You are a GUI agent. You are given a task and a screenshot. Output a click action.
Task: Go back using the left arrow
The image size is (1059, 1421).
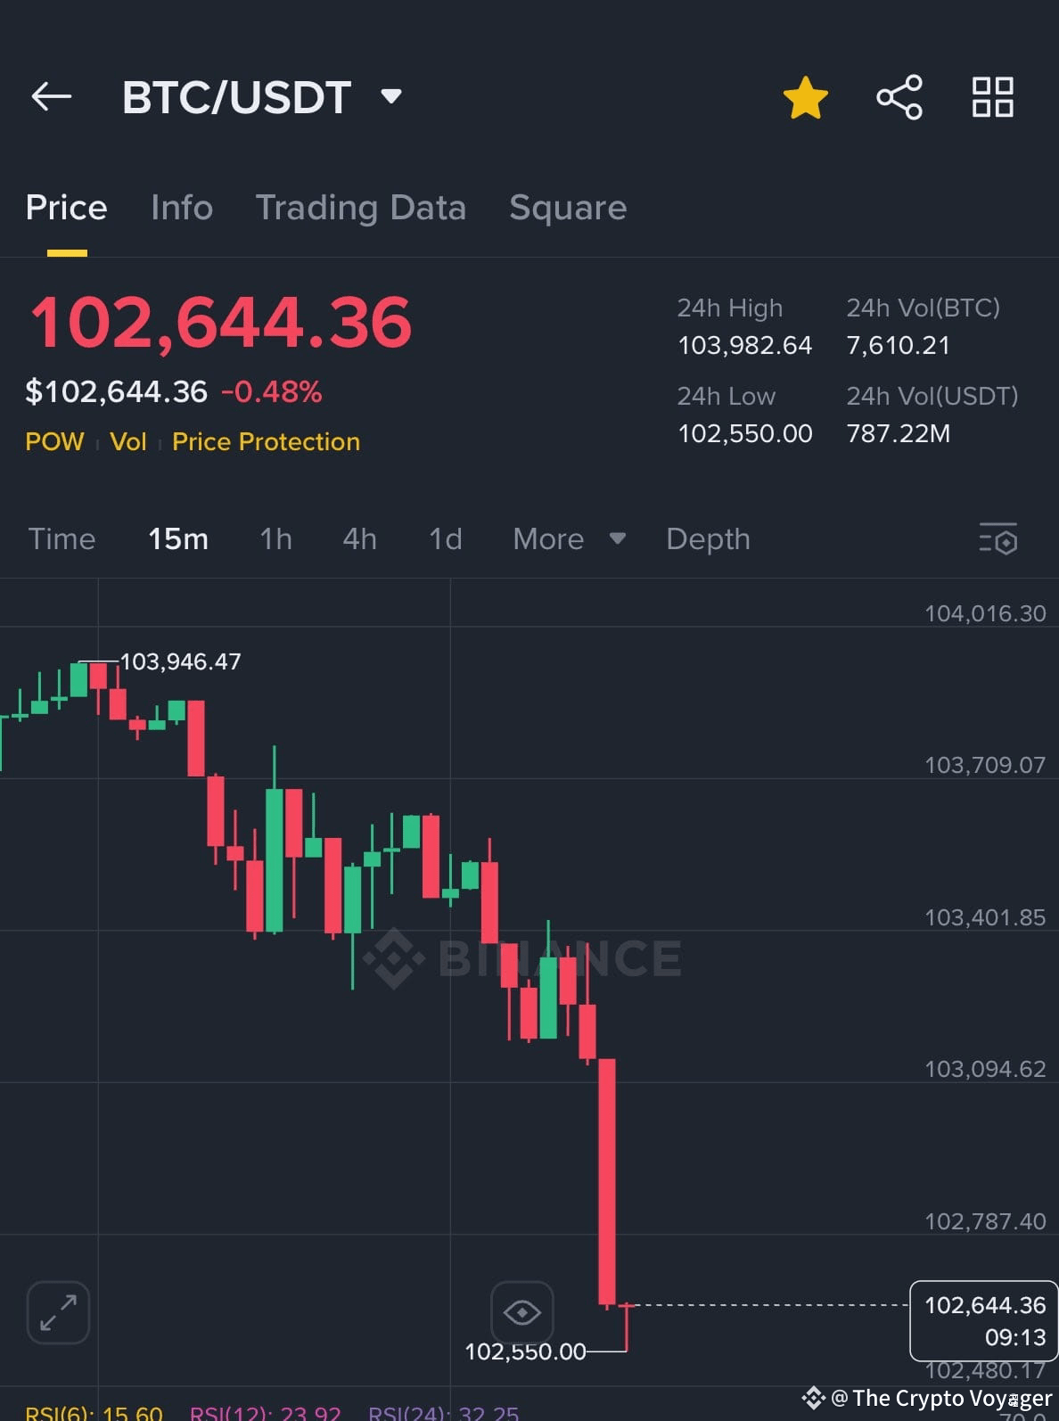click(x=51, y=96)
